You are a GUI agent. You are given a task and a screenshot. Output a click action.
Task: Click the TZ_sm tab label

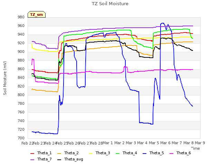(x=37, y=15)
